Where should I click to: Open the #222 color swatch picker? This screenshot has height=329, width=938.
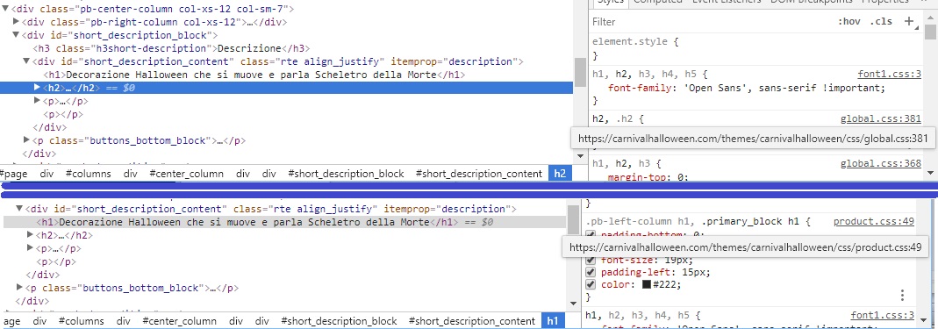[x=647, y=285]
